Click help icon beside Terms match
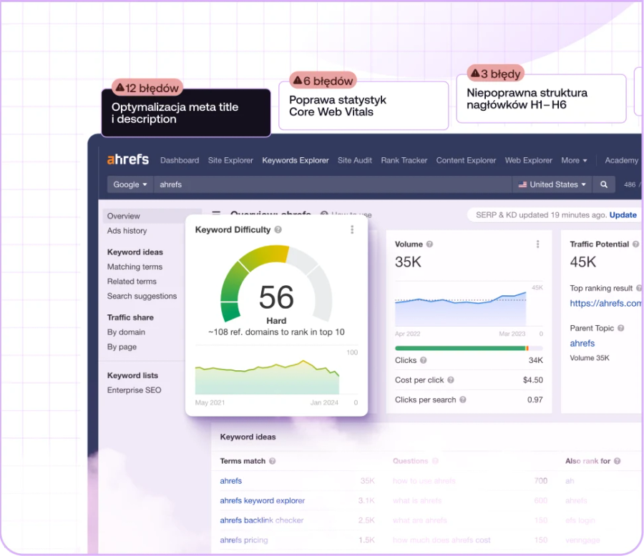 pyautogui.click(x=273, y=461)
